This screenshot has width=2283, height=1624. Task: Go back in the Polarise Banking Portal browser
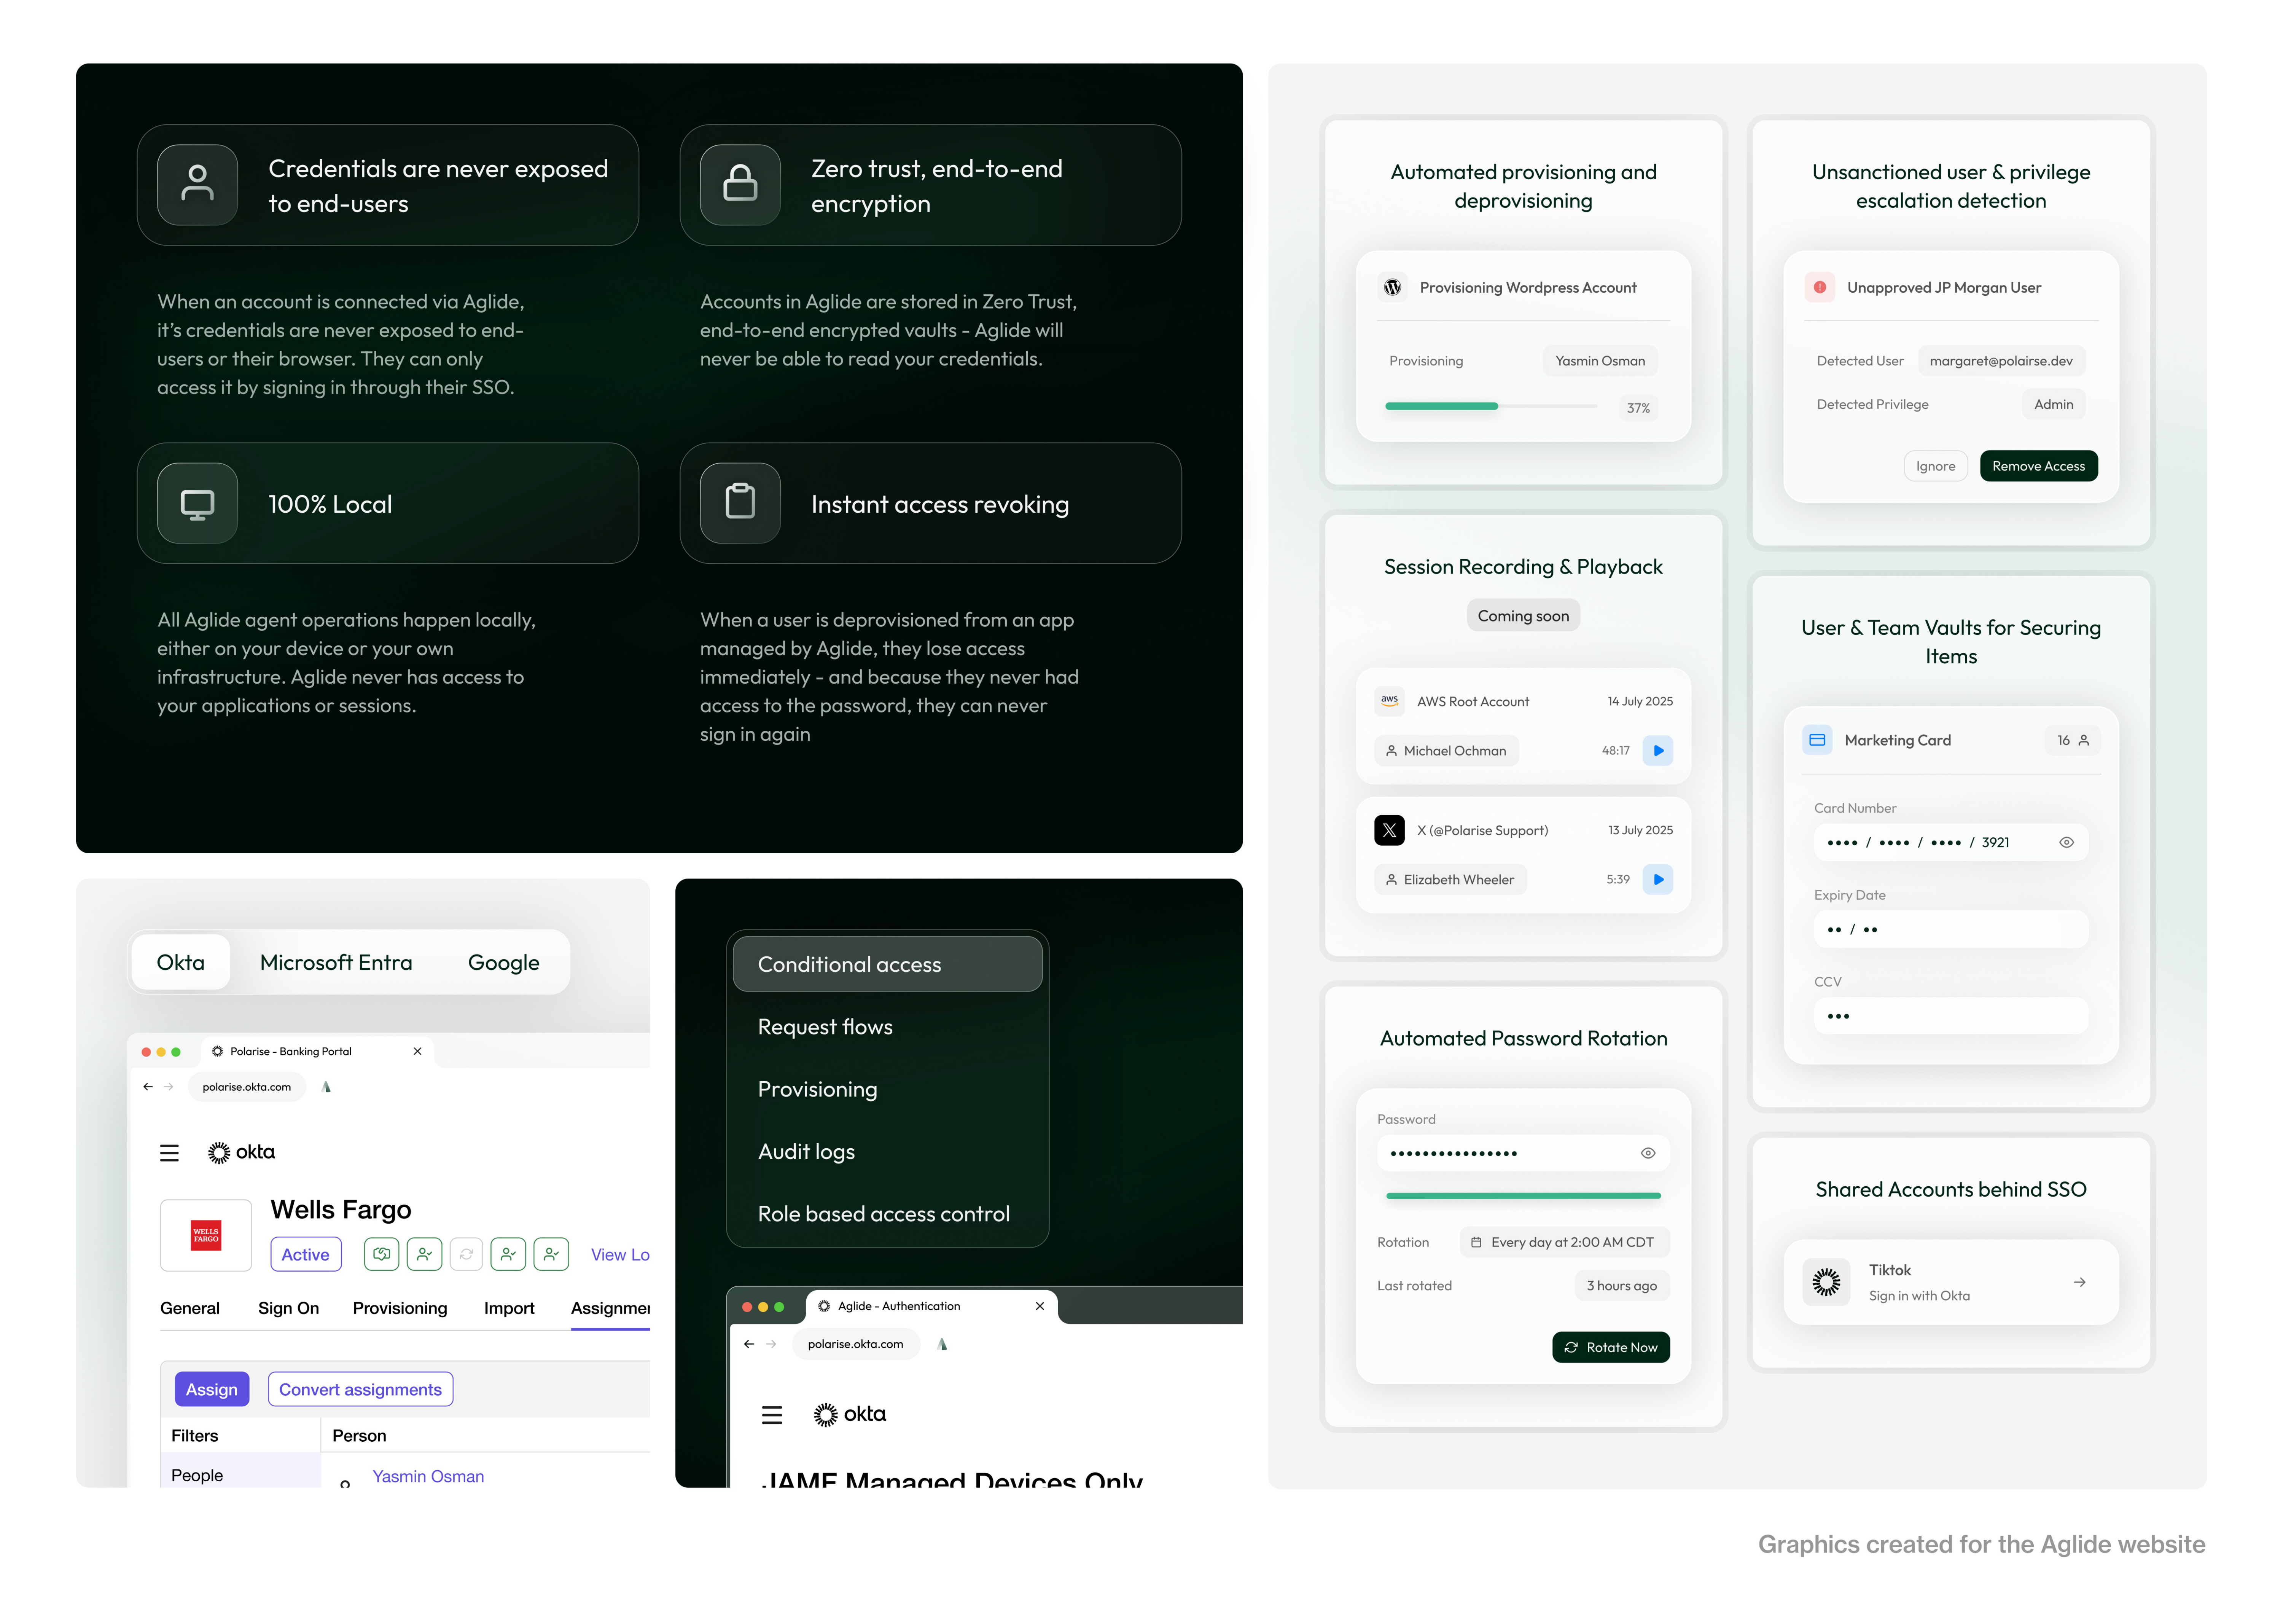pos(148,1087)
